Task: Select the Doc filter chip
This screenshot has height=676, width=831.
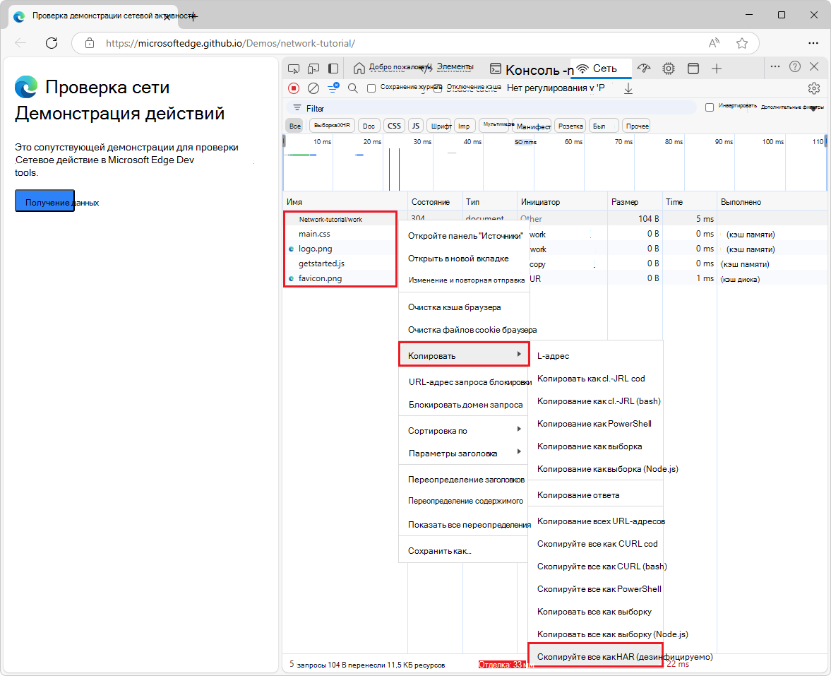Action: (x=369, y=126)
